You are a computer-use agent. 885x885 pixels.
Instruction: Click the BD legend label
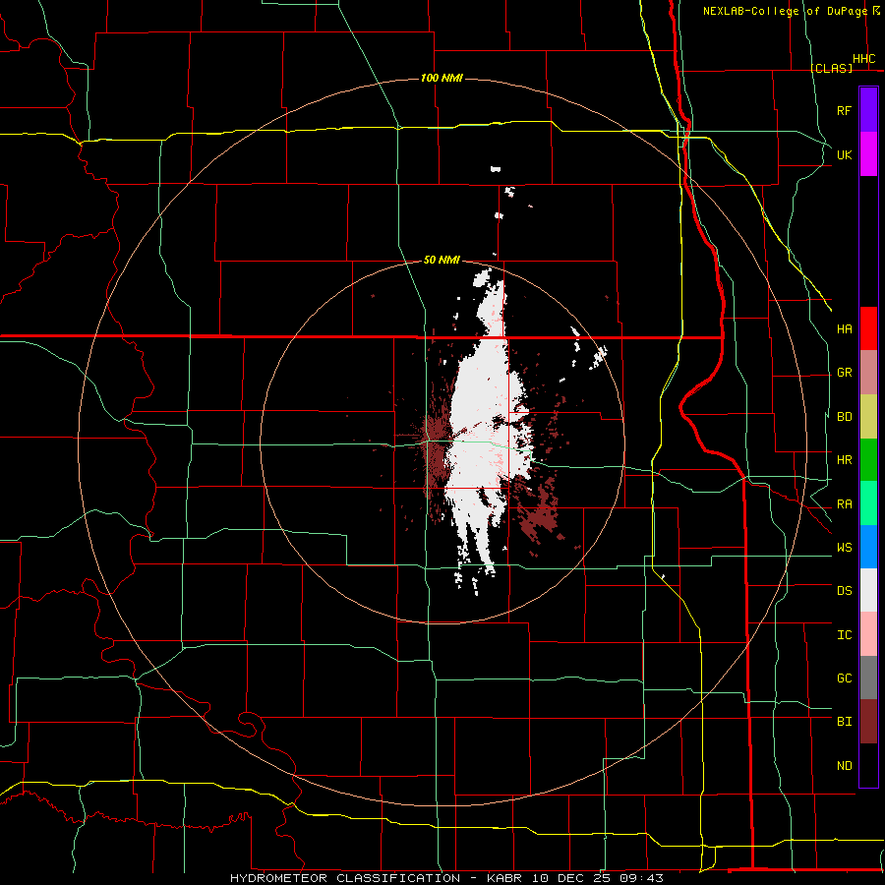point(845,417)
